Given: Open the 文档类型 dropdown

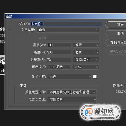Looking at the screenshot, I should pos(68,30).
